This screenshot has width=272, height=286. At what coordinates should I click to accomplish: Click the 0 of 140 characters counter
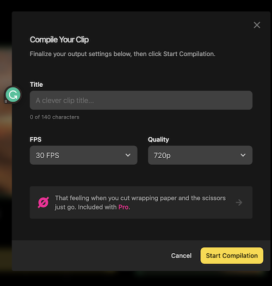tap(54, 117)
